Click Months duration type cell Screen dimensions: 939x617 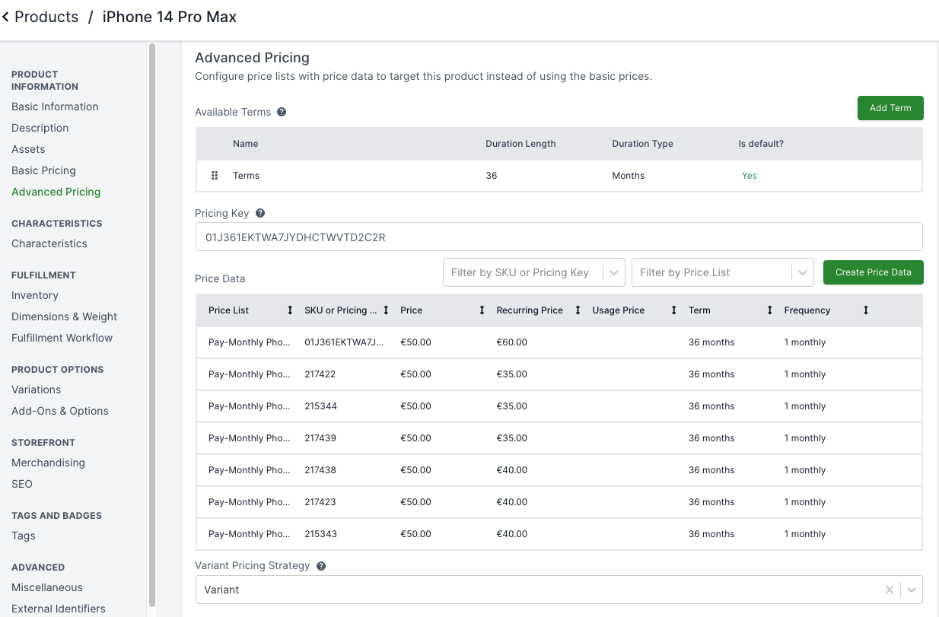coord(628,176)
